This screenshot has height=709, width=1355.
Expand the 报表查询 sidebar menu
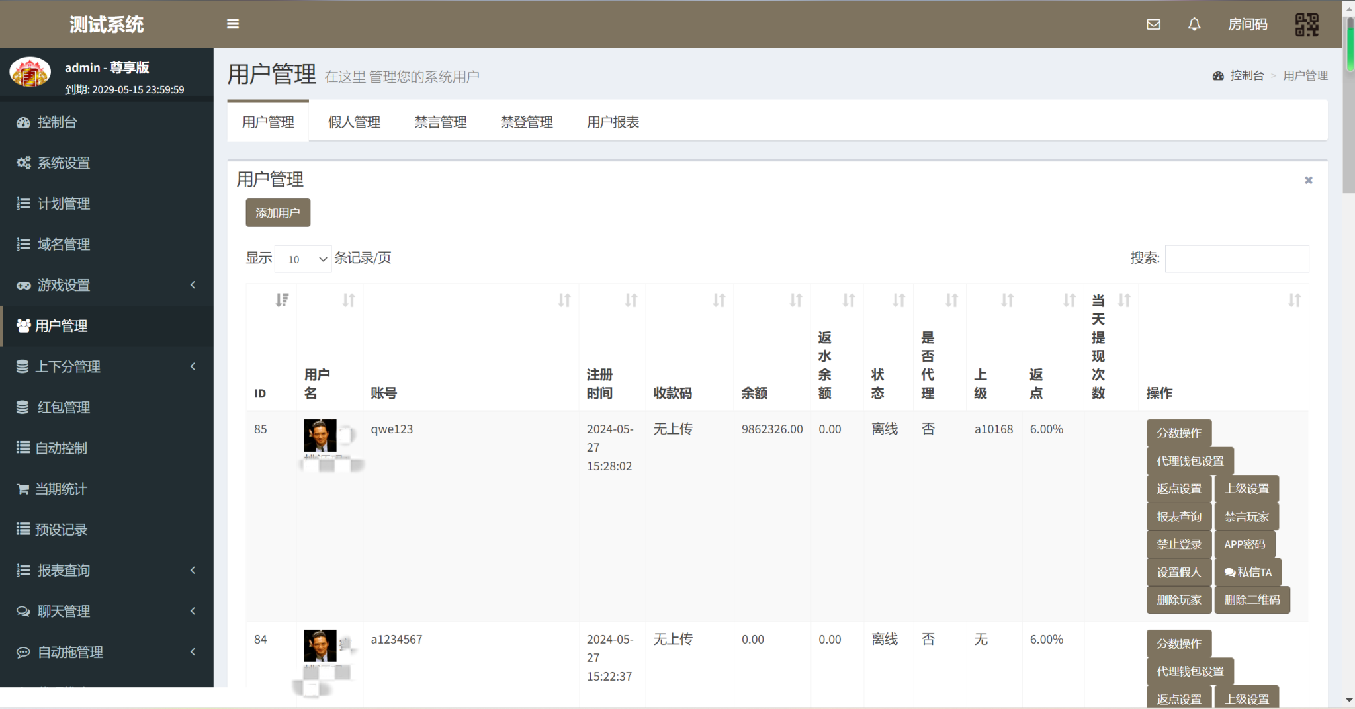click(x=107, y=570)
